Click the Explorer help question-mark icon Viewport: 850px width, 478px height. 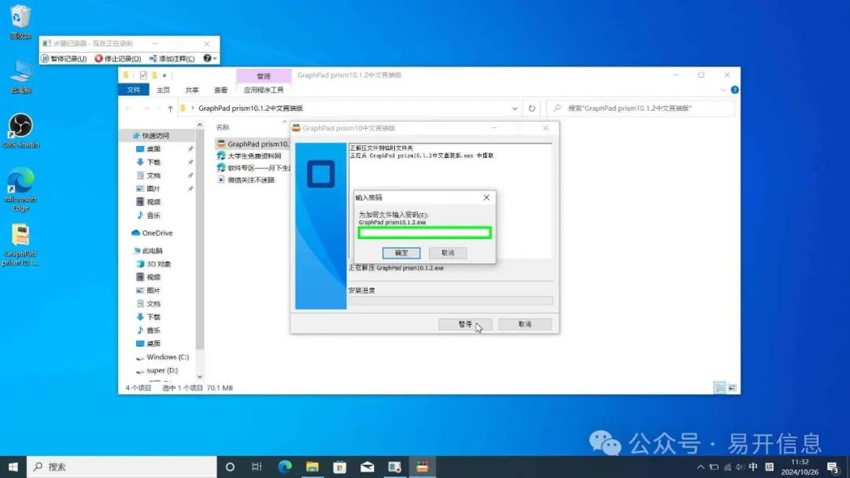point(734,90)
